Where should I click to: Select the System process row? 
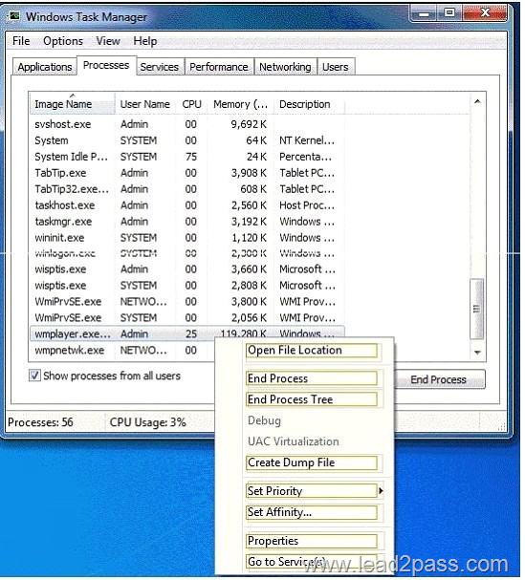point(187,140)
